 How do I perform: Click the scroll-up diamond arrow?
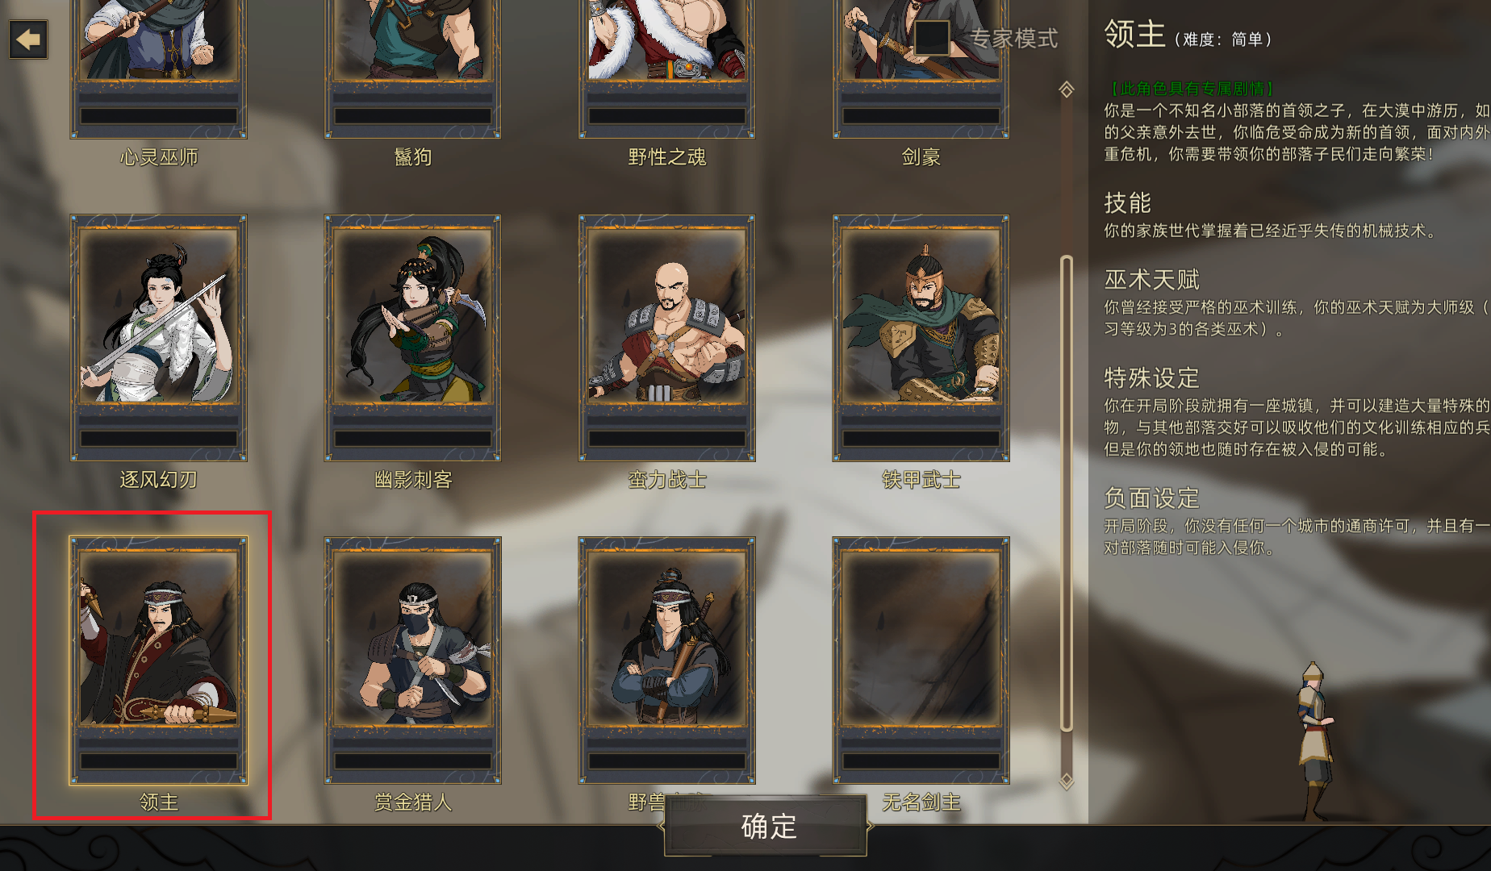coord(1067,90)
